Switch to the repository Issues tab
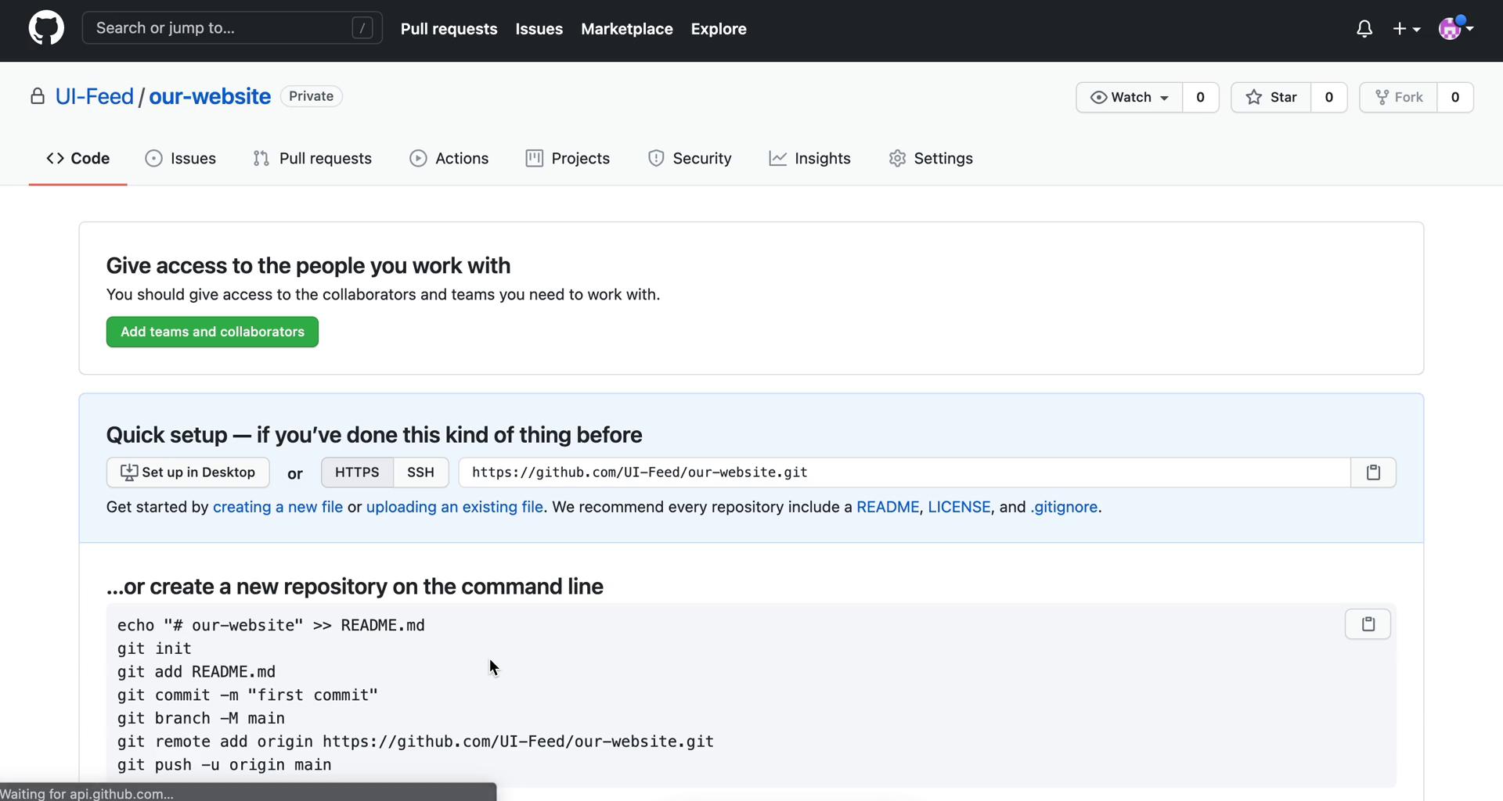 click(181, 158)
